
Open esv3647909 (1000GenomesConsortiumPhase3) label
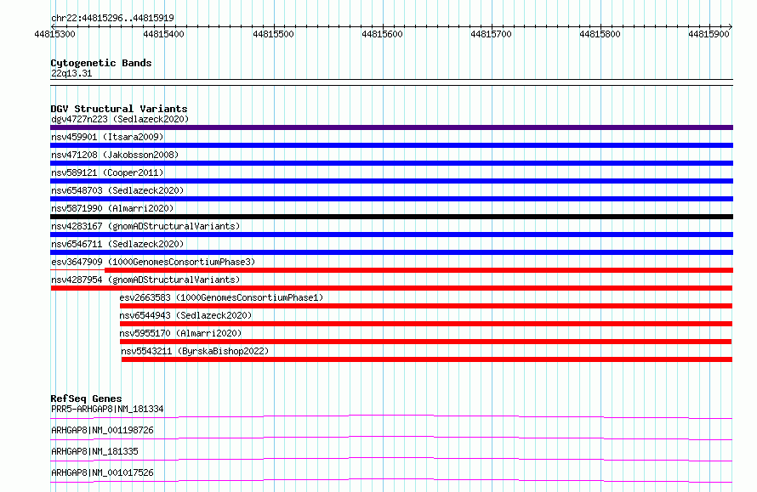pyautogui.click(x=153, y=262)
